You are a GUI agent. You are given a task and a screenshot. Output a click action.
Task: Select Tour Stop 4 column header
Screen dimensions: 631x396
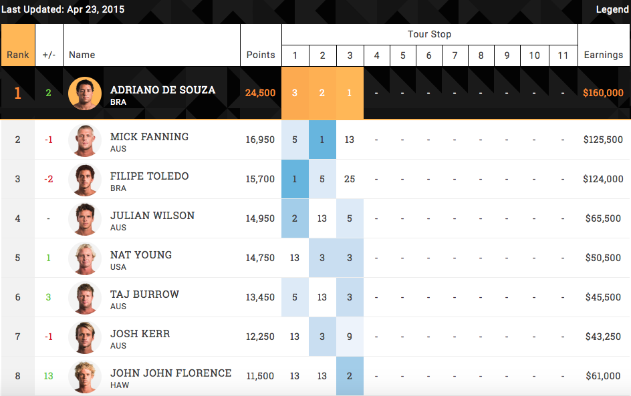click(x=376, y=55)
